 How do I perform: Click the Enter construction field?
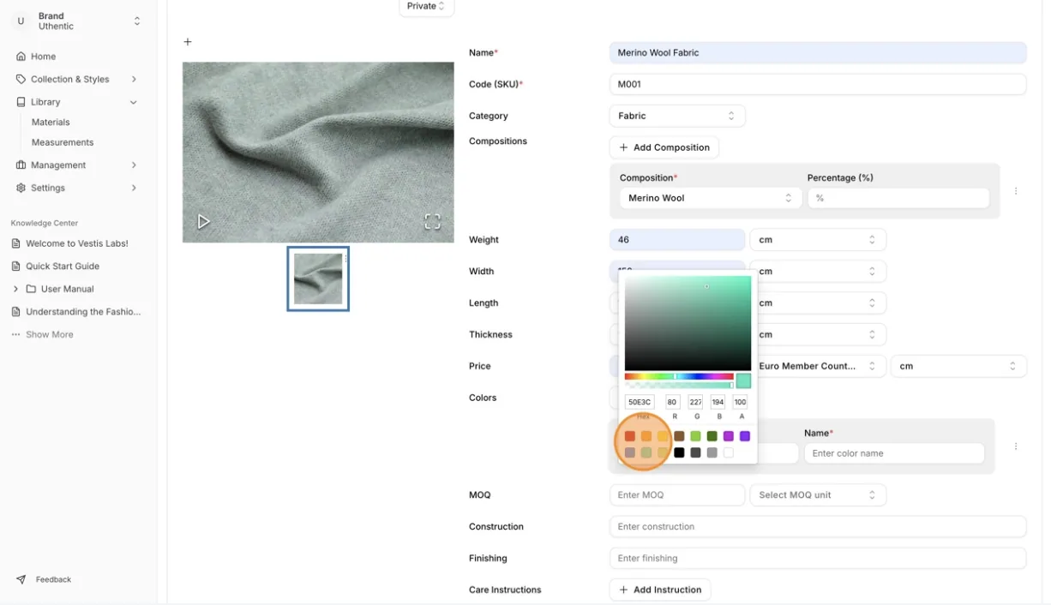pyautogui.click(x=818, y=527)
